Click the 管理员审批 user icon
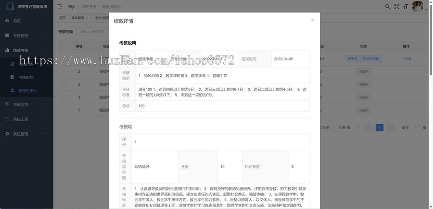Image resolution: width=433 pixels, height=209 pixels. point(12,90)
